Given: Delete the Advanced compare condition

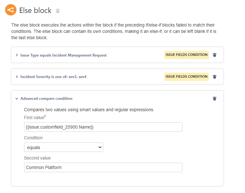Looking at the screenshot, I should 215,99.
